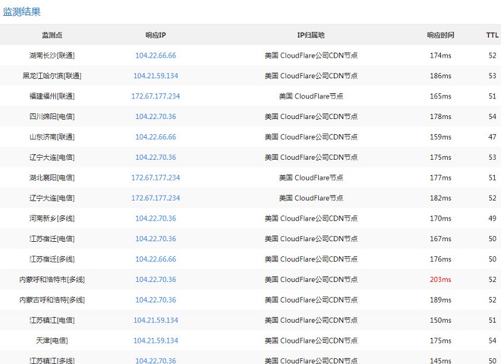
Task: Click the 170ms response time value
Action: click(x=441, y=218)
